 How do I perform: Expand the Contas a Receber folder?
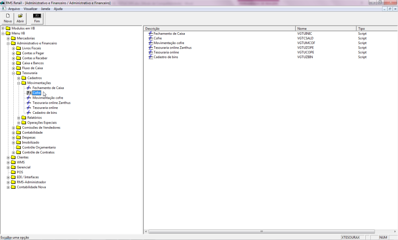(x=13, y=58)
